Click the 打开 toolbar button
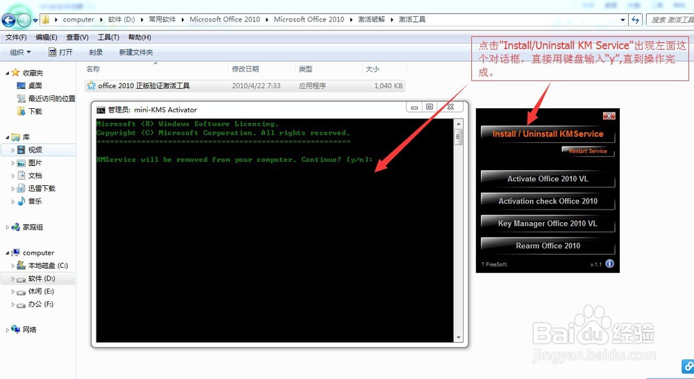The image size is (694, 379). pyautogui.click(x=60, y=52)
